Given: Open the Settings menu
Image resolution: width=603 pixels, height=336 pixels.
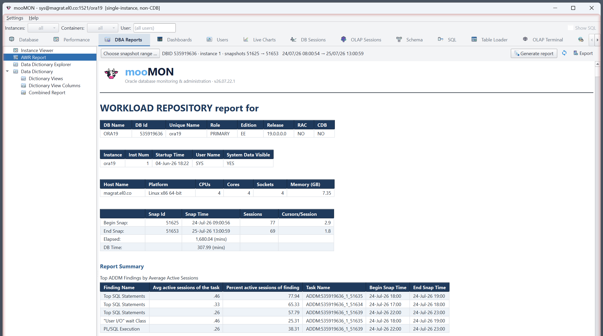Looking at the screenshot, I should tap(15, 18).
